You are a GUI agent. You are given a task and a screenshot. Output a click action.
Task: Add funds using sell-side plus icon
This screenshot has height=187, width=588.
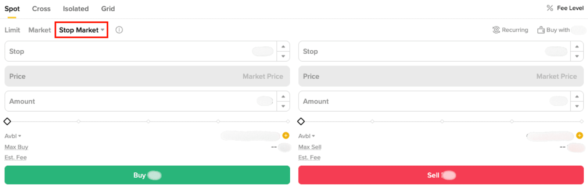580,136
